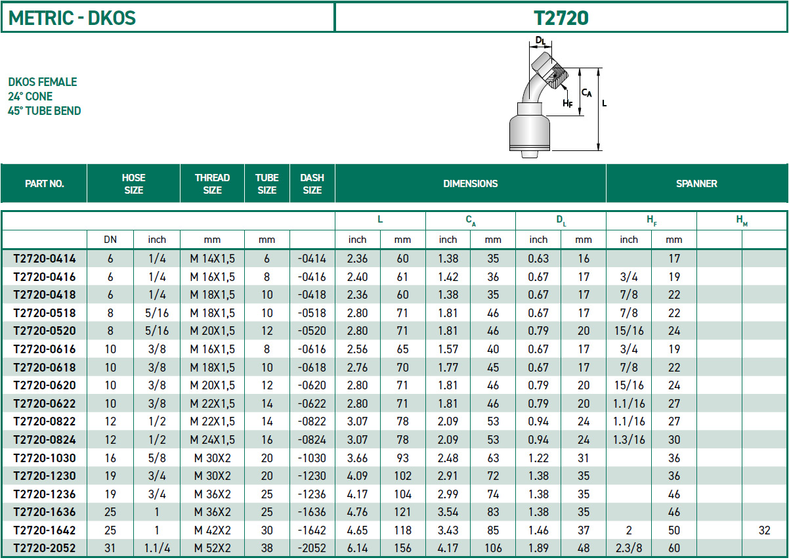Select part number T2720-1642
The width and height of the screenshot is (789, 560).
pyautogui.click(x=45, y=530)
